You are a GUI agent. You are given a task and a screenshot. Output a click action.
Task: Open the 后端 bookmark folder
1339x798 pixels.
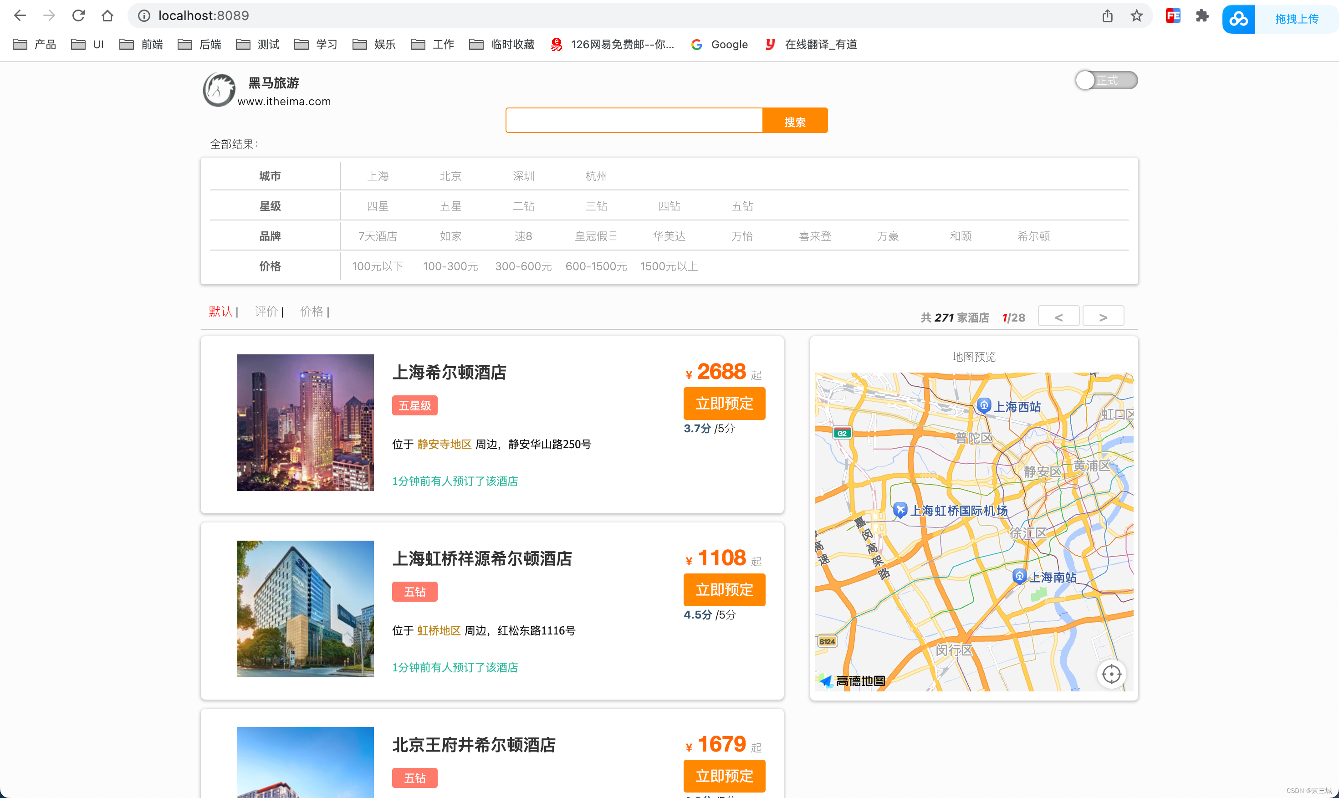199,44
